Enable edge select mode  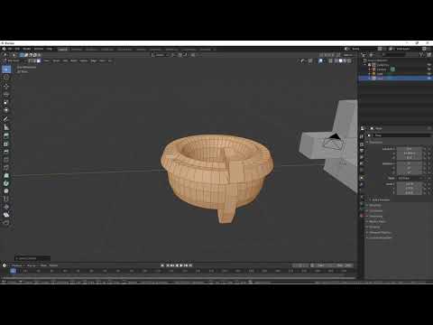pyautogui.click(x=35, y=60)
